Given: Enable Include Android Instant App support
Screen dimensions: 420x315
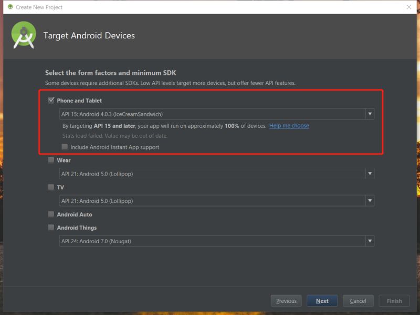Looking at the screenshot, I should [64, 147].
